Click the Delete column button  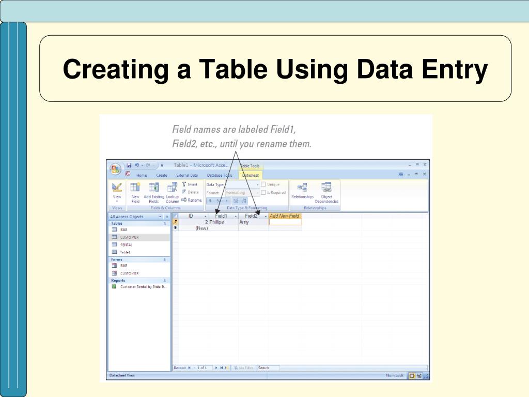tap(190, 192)
